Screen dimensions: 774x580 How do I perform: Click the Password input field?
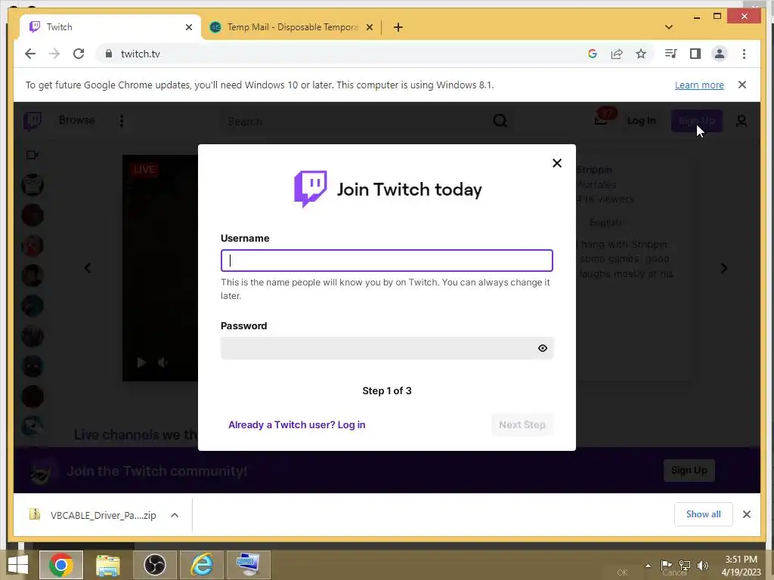[x=386, y=348]
